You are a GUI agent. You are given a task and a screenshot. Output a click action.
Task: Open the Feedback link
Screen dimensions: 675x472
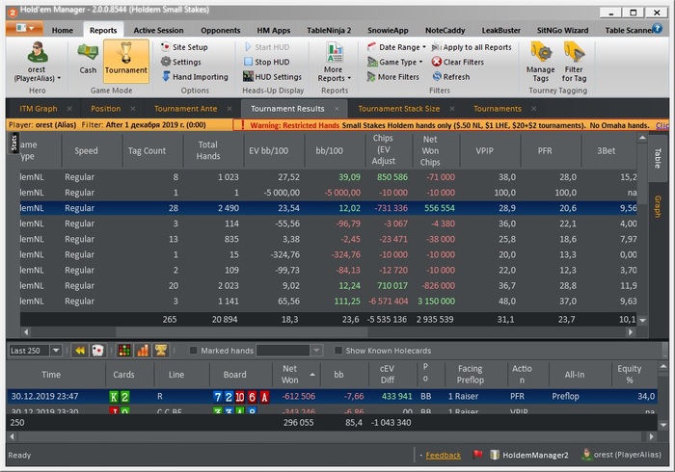point(443,456)
